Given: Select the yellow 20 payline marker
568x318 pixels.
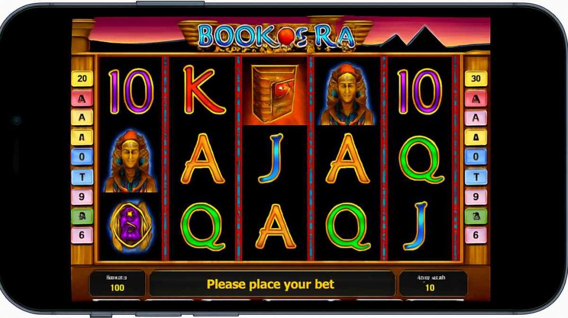Looking at the screenshot, I should click(82, 79).
